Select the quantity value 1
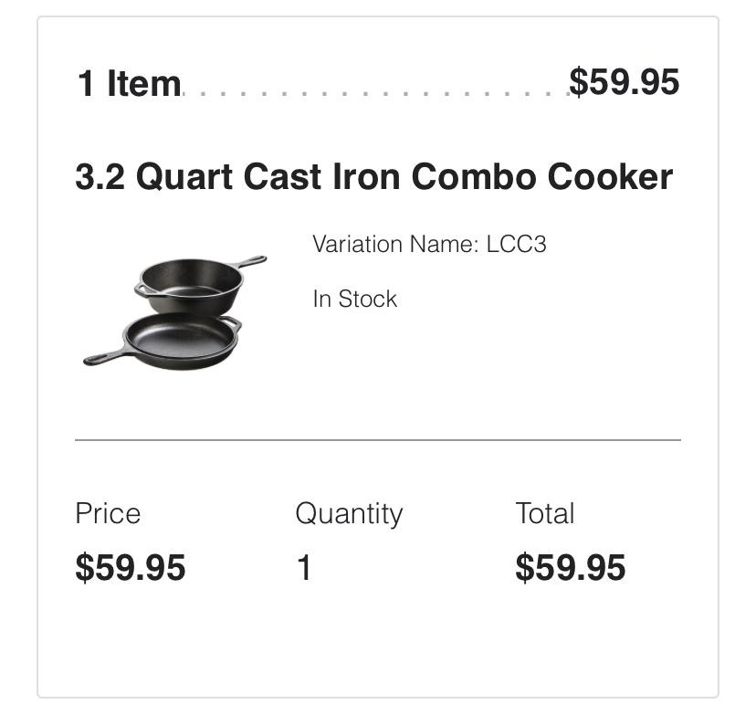This screenshot has height=715, width=756. [x=304, y=568]
